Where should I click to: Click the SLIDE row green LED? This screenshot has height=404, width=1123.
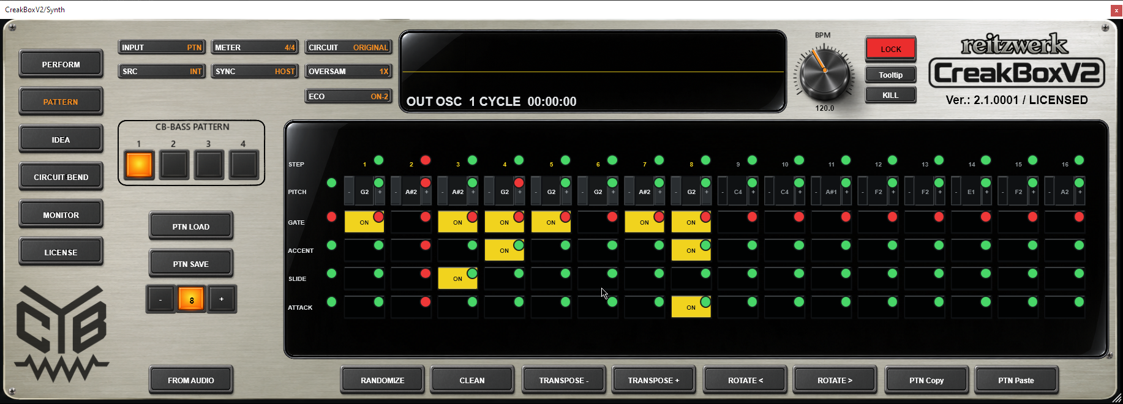pyautogui.click(x=331, y=274)
